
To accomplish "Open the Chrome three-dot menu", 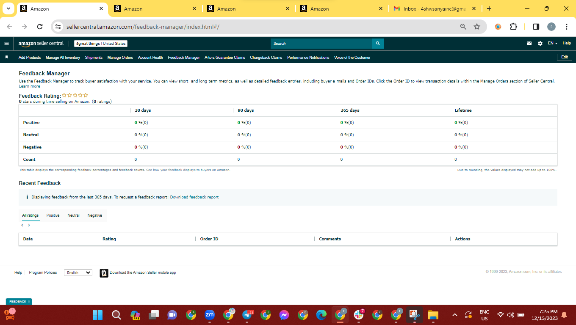I will [567, 27].
